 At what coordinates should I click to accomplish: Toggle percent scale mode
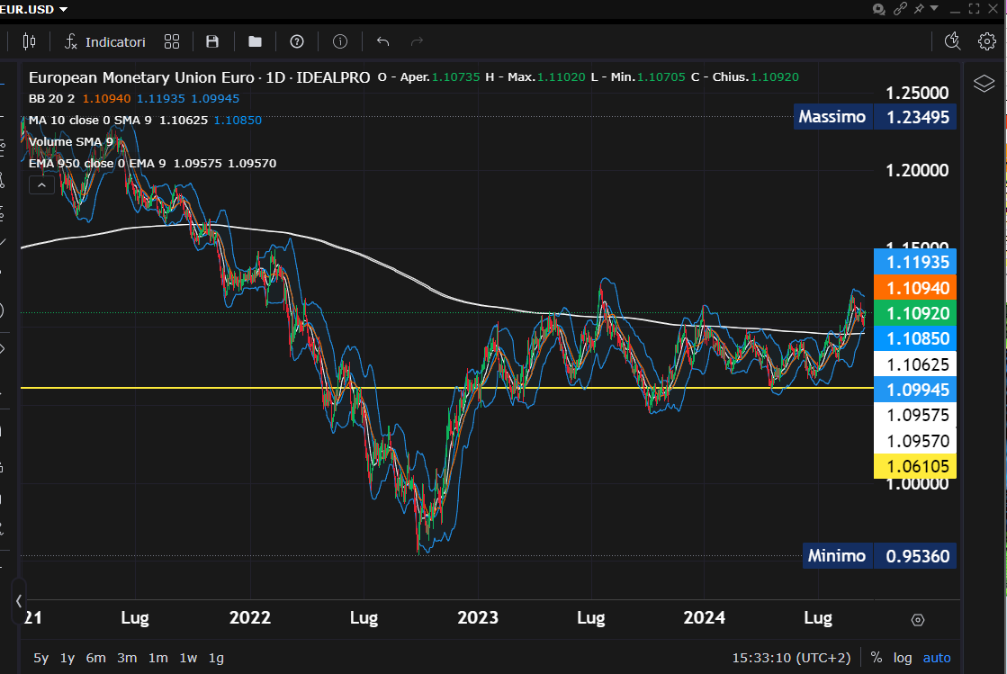pyautogui.click(x=877, y=658)
